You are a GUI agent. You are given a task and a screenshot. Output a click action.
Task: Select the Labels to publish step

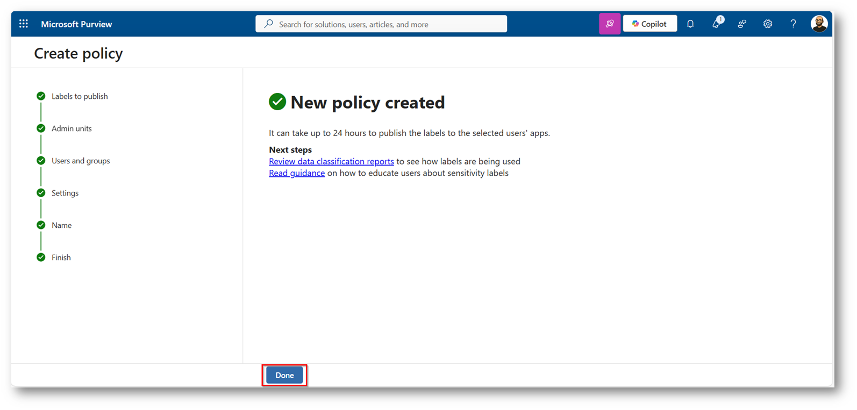pyautogui.click(x=80, y=96)
